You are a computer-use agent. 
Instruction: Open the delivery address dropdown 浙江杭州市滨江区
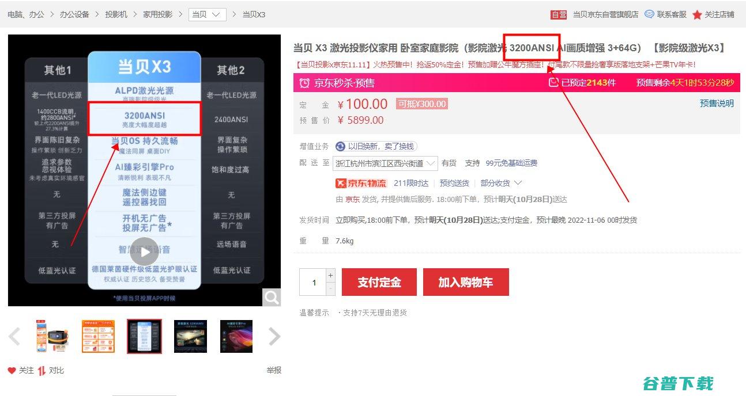(x=385, y=163)
